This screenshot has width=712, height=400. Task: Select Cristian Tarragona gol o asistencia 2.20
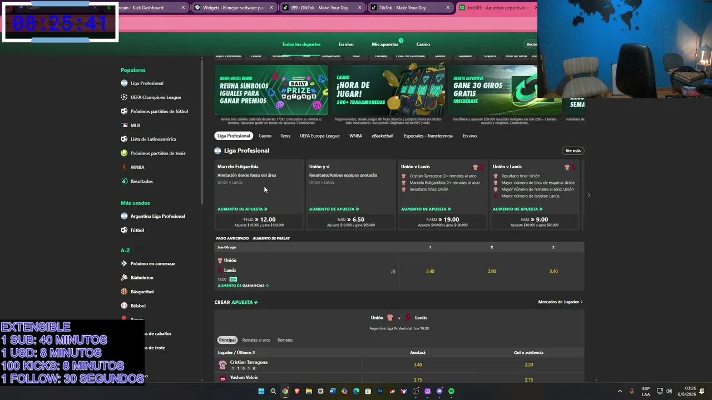pos(529,365)
